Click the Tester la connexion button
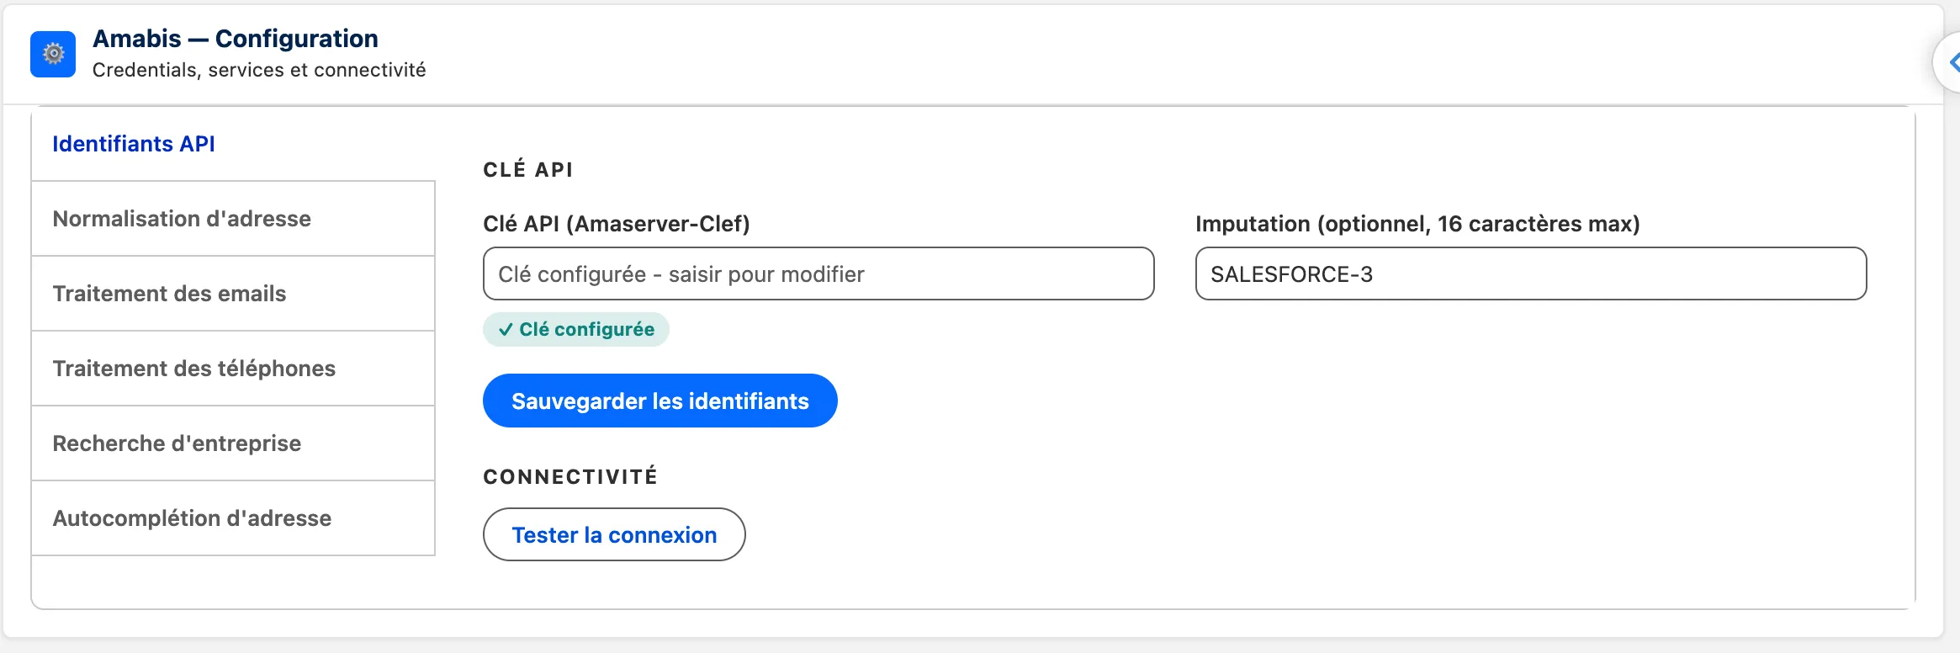 (614, 534)
